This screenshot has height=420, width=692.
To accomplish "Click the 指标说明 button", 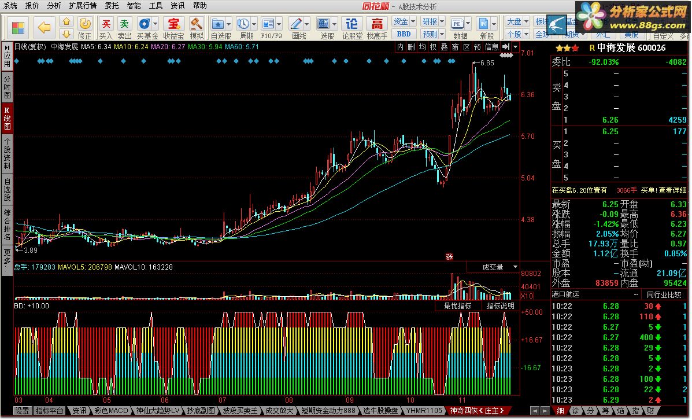I will pyautogui.click(x=500, y=305).
